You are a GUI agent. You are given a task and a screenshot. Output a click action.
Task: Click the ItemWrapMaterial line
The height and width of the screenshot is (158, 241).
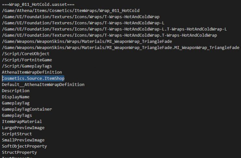[22, 121]
